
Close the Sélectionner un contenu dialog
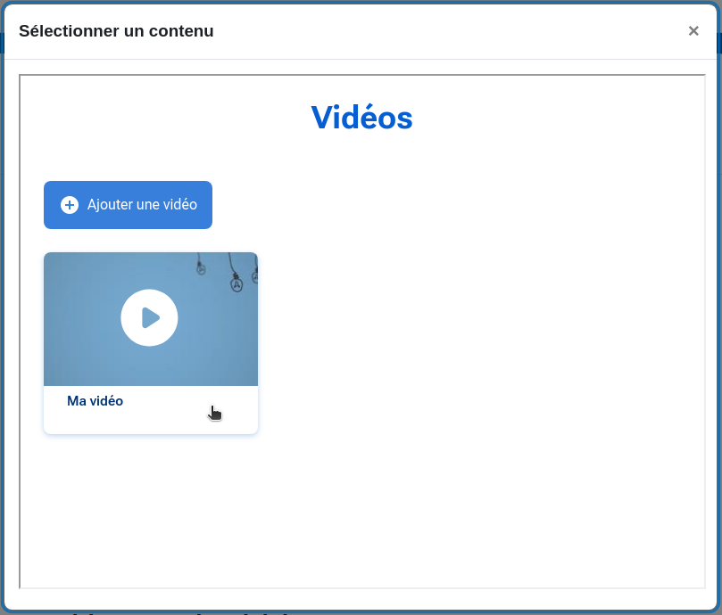point(693,31)
